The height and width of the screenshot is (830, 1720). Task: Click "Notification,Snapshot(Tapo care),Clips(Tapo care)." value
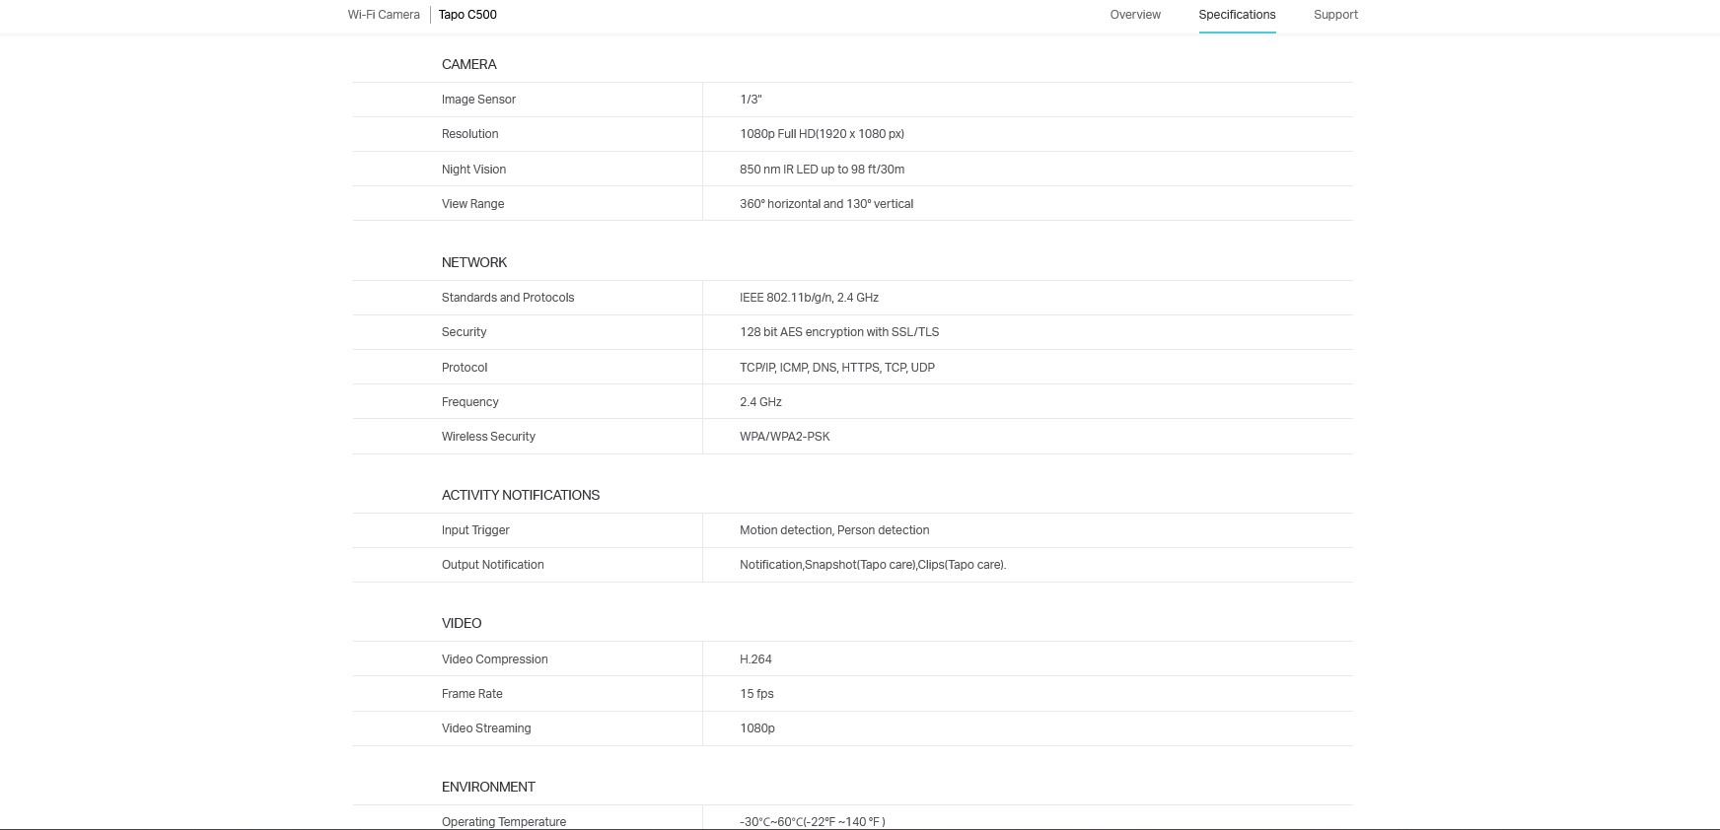click(873, 565)
